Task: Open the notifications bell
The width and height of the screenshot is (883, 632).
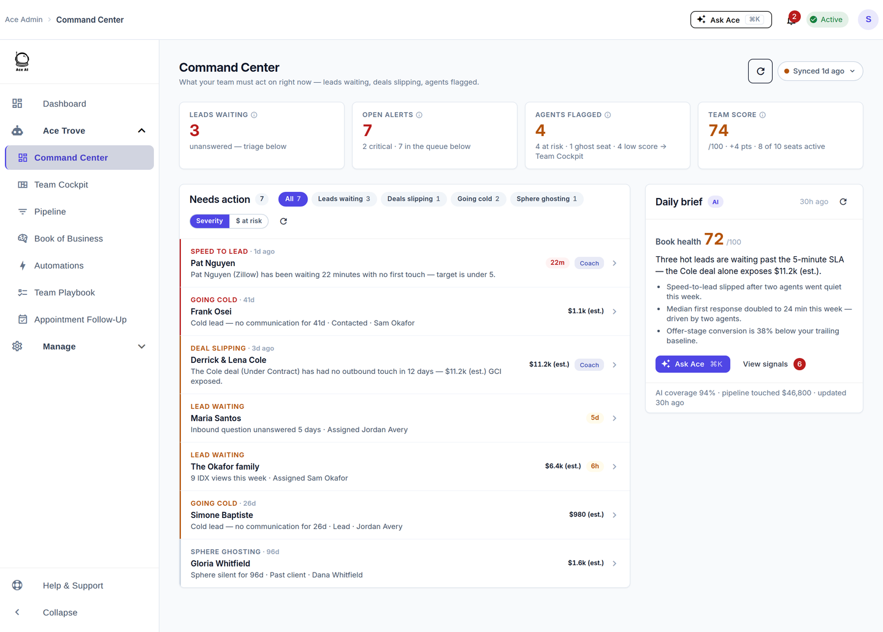Action: click(x=791, y=20)
